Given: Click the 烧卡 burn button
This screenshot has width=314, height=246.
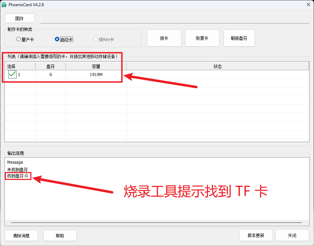Looking at the screenshot, I should pyautogui.click(x=164, y=38).
